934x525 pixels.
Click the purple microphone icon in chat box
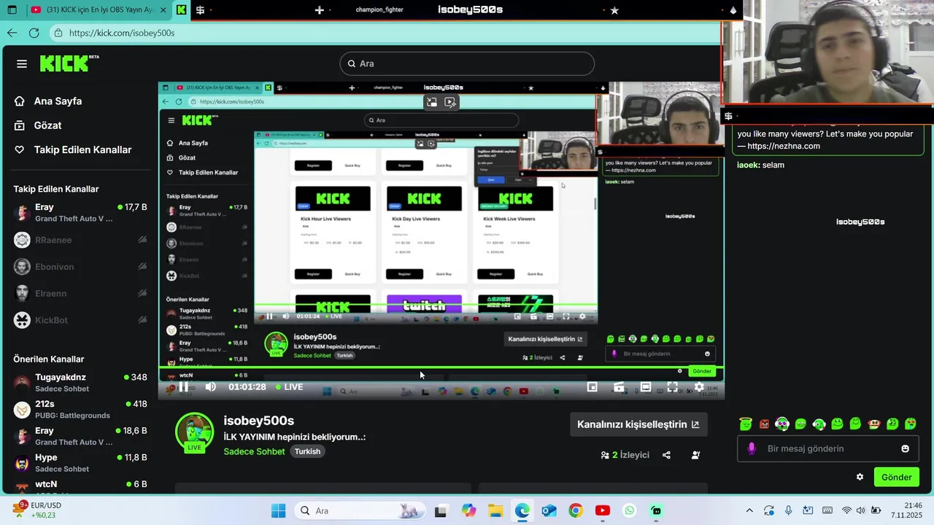pyautogui.click(x=752, y=448)
